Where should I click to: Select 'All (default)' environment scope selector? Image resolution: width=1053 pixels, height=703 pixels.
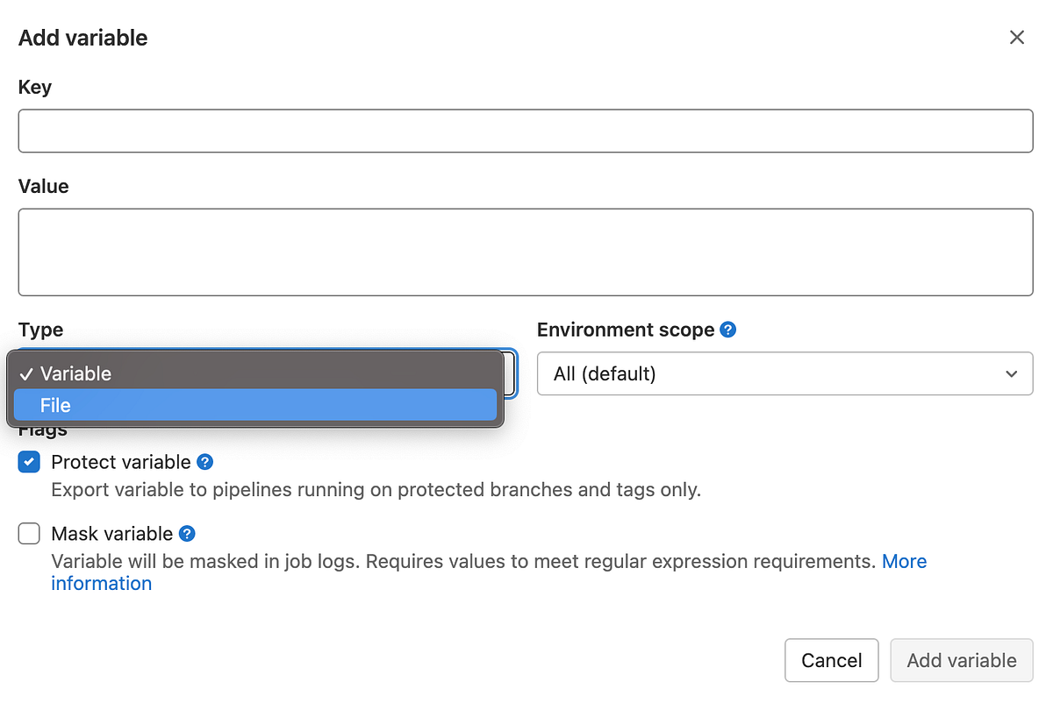[784, 373]
